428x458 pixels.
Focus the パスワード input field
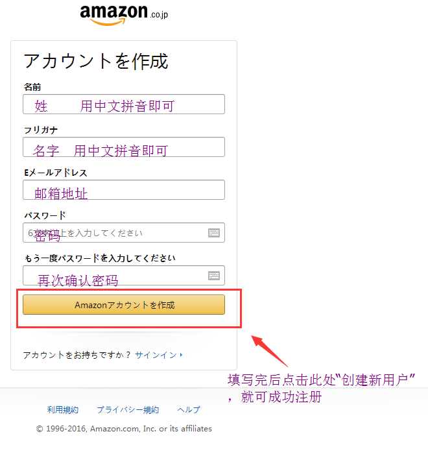[124, 232]
